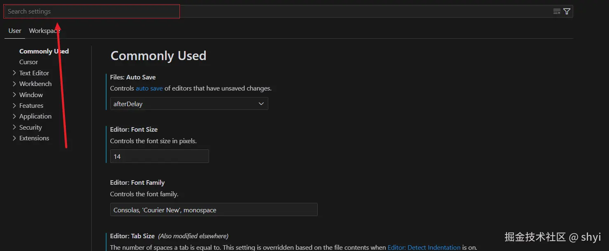Click the Clear Settings Search Input icon
The height and width of the screenshot is (251, 609).
click(557, 12)
